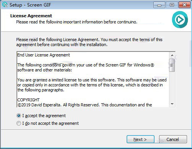Click the COPYRIGHT line in the license text

[29, 100]
